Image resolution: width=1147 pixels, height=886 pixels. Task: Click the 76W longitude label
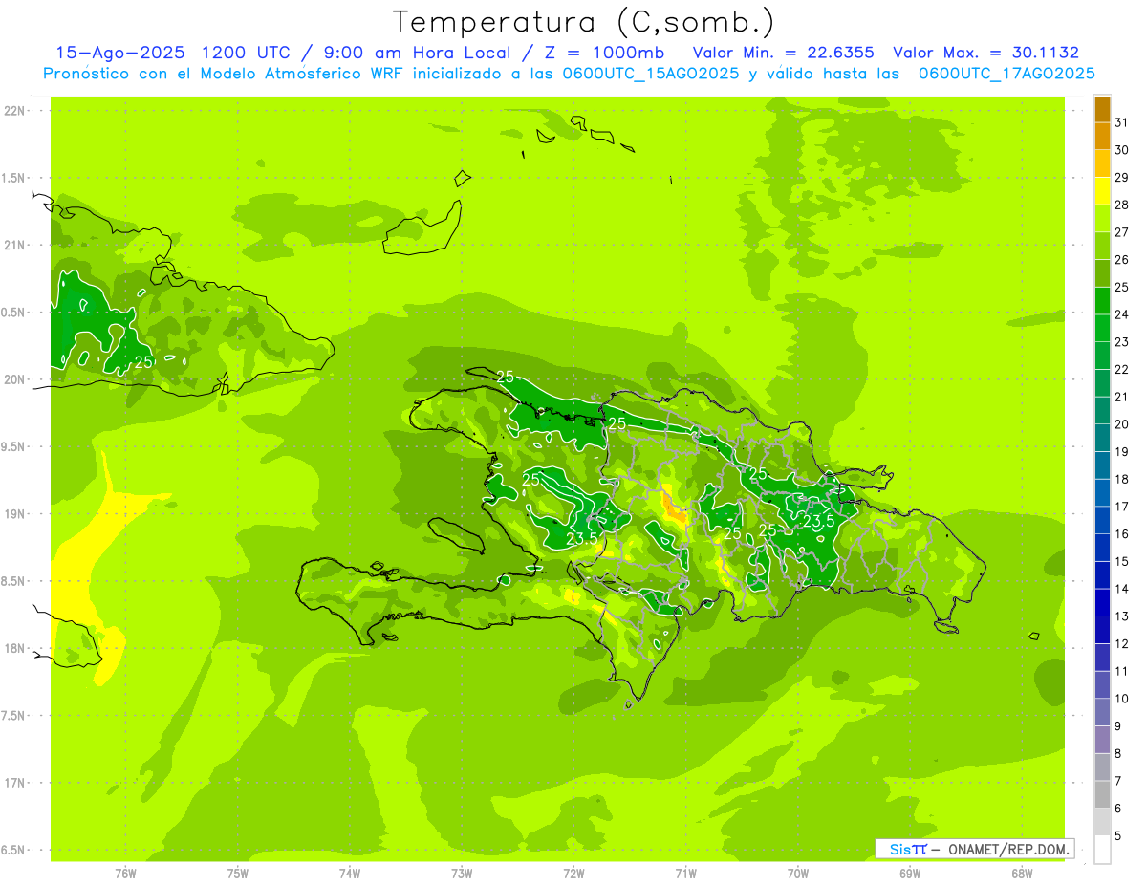point(125,873)
